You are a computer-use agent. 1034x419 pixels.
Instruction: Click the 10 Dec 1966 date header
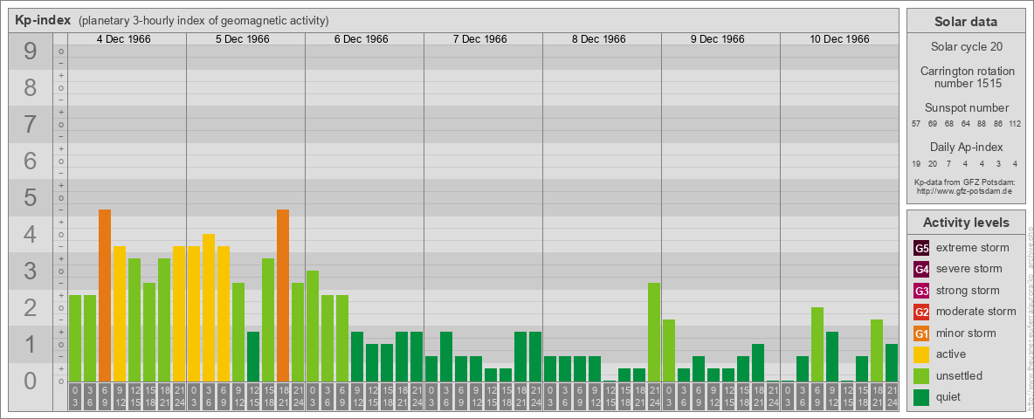coord(839,39)
